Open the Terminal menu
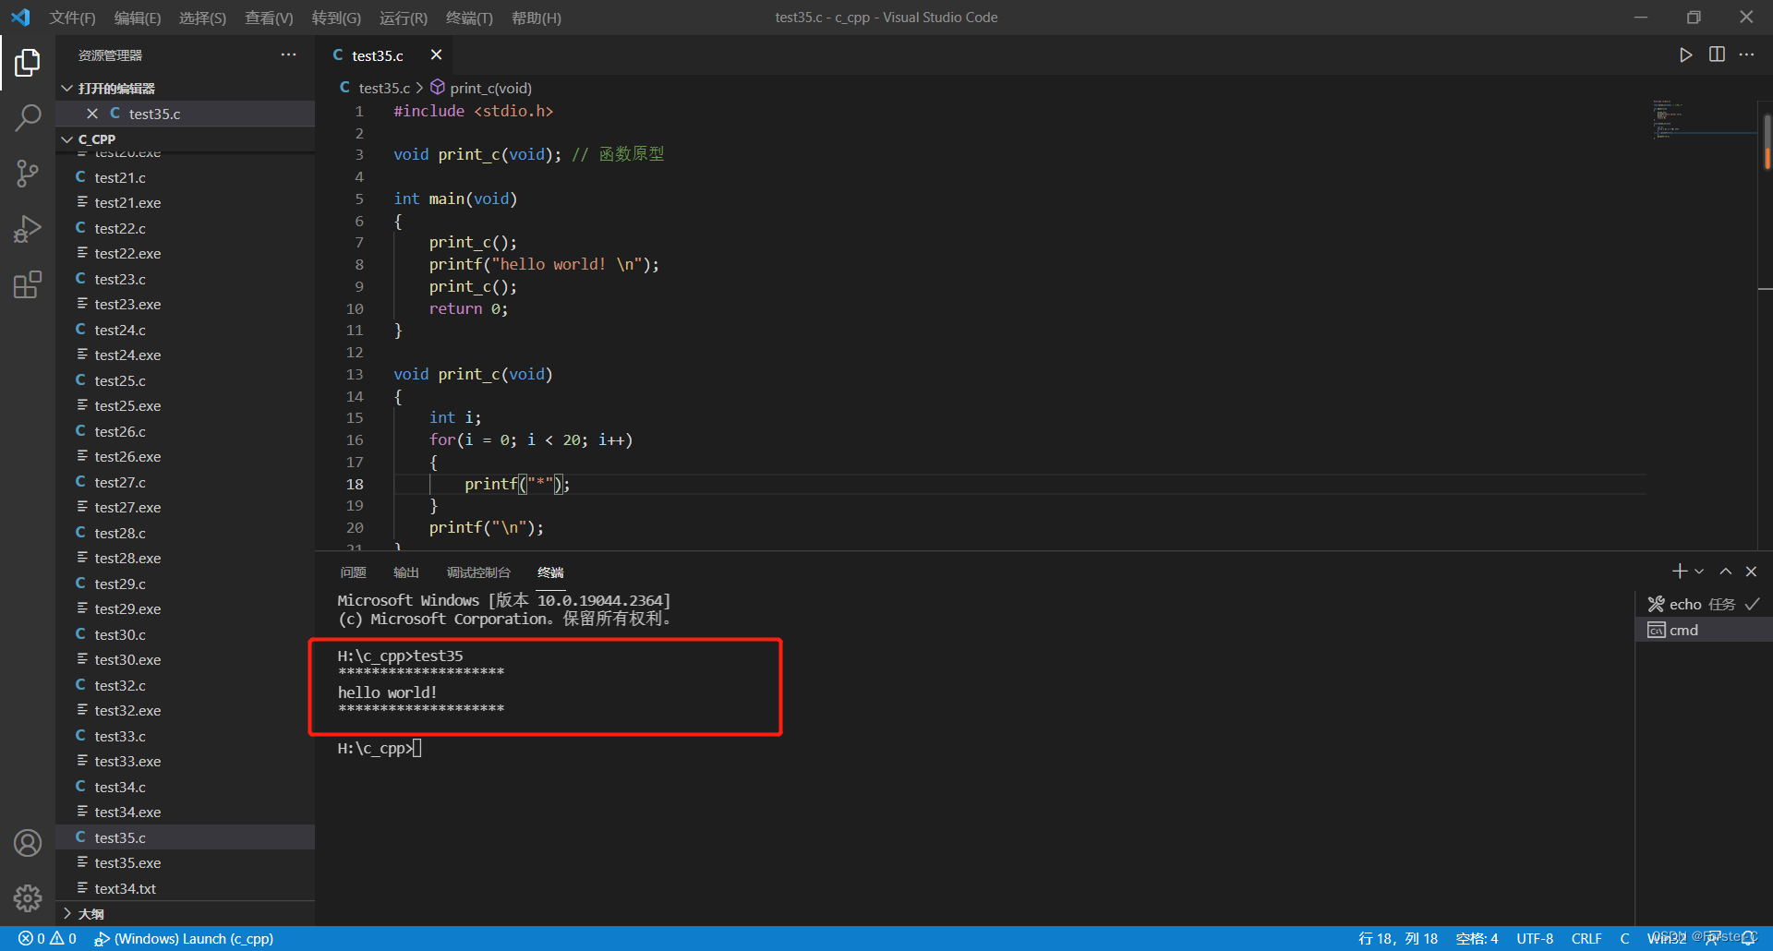This screenshot has height=951, width=1773. click(469, 18)
